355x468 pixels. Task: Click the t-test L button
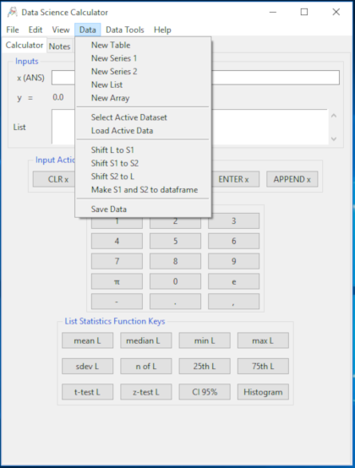coord(87,392)
